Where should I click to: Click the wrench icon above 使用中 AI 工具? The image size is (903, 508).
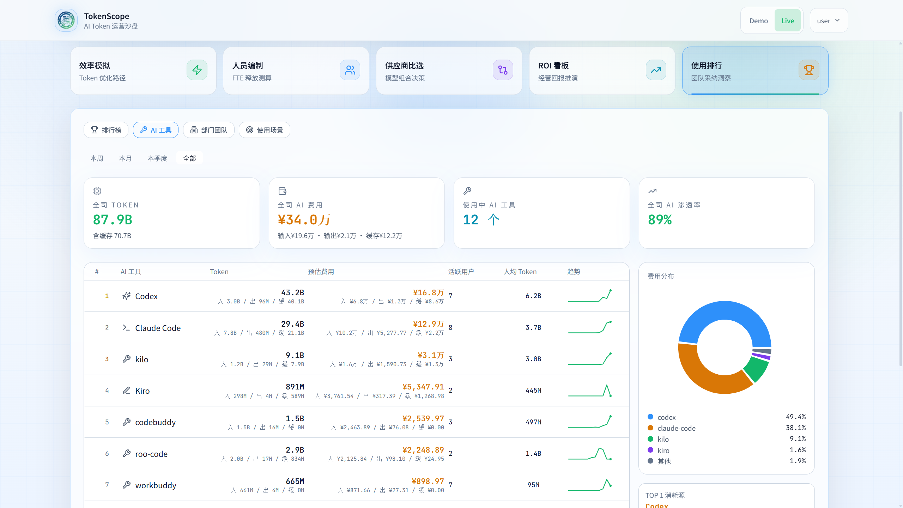pos(467,191)
